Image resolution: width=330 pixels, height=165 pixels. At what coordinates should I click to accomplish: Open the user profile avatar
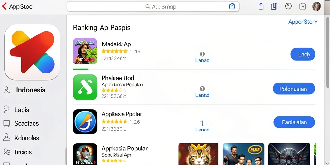(316, 6)
